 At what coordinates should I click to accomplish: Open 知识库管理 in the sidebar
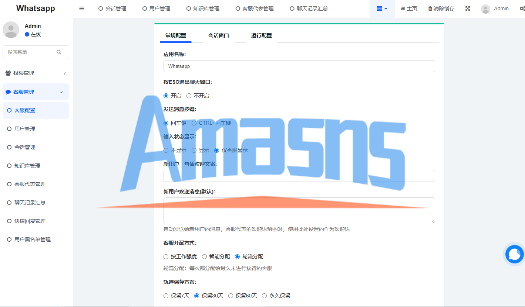coord(36,166)
